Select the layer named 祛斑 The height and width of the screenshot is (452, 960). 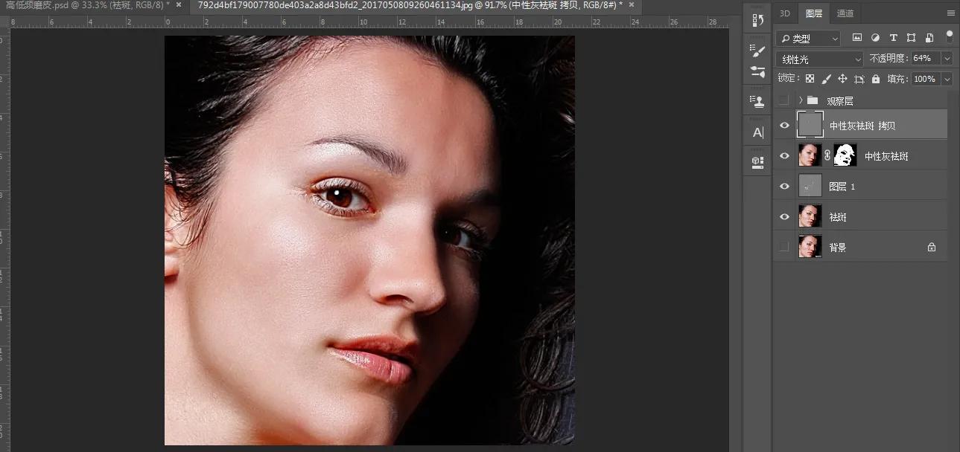[838, 217]
